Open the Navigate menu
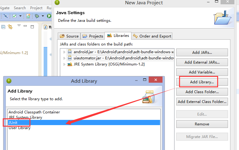This screenshot has width=239, height=150. (x=5, y=8)
